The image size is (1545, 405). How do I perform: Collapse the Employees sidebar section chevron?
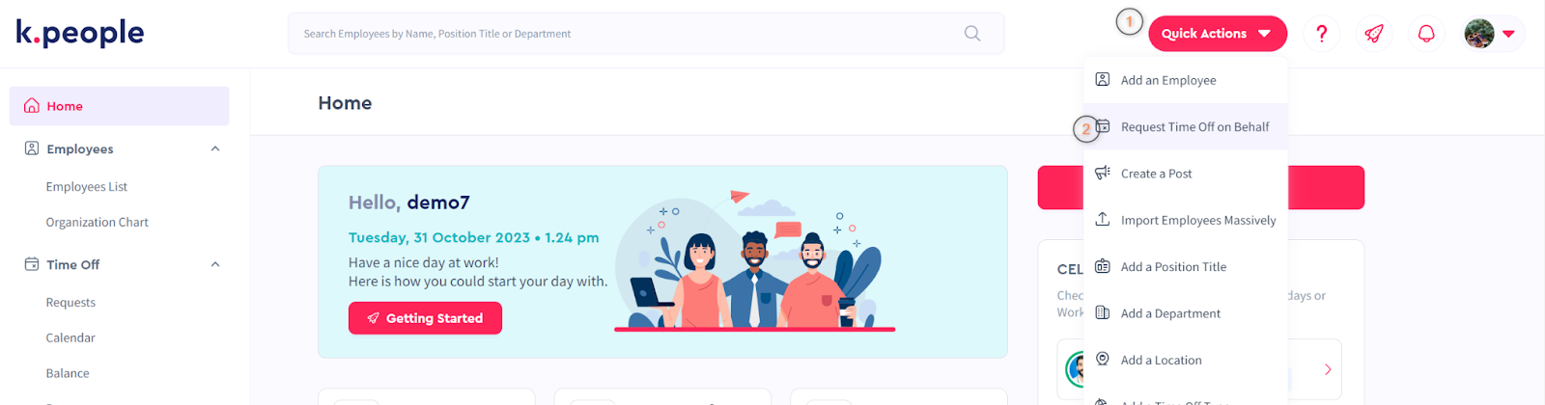(215, 148)
